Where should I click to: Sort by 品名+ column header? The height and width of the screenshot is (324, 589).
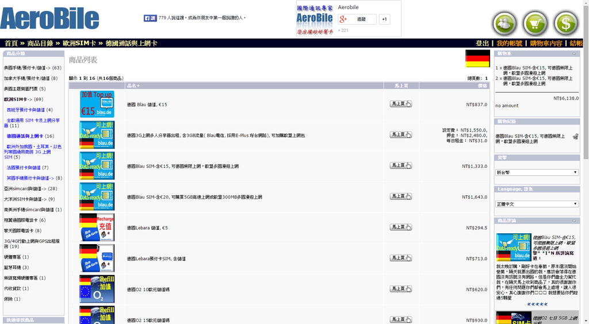pyautogui.click(x=133, y=86)
